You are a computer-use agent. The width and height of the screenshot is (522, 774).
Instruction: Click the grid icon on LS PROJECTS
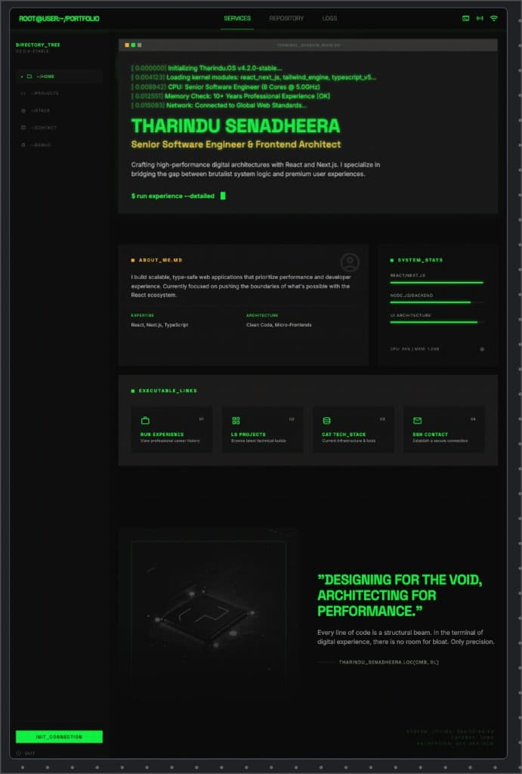click(x=236, y=420)
